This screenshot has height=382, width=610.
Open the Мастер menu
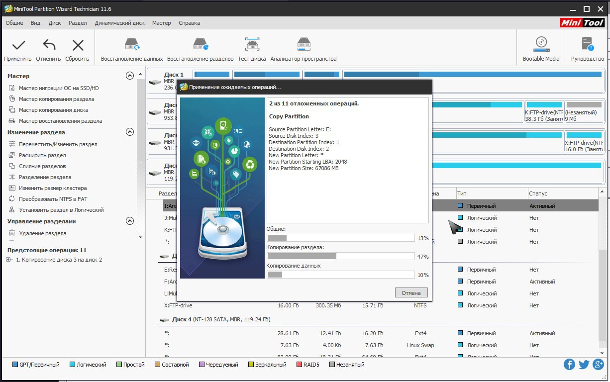click(161, 23)
